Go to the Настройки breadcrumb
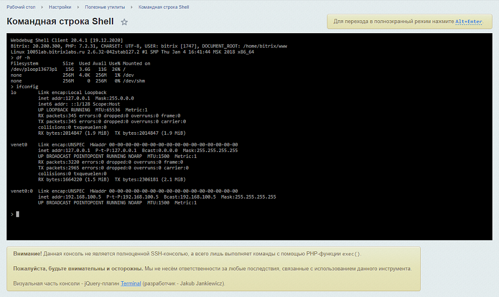Image resolution: width=499 pixels, height=297 pixels. [60, 7]
